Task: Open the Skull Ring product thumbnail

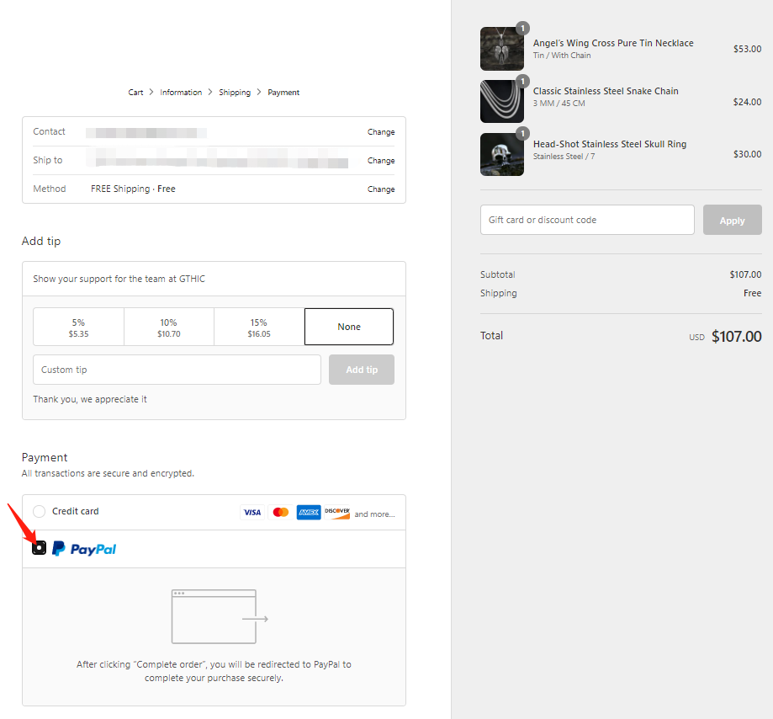Action: tap(502, 155)
